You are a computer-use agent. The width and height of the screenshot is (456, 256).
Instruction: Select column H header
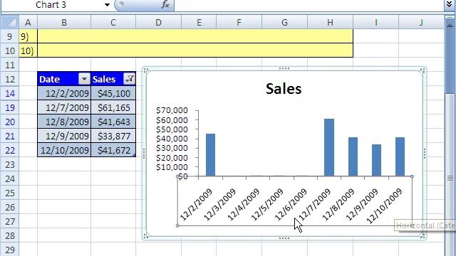pyautogui.click(x=330, y=22)
